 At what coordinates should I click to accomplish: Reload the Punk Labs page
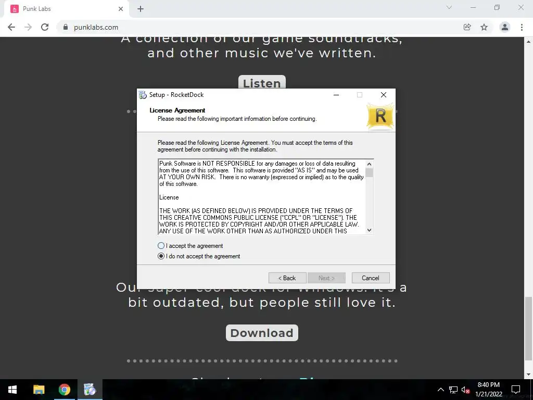click(x=45, y=27)
